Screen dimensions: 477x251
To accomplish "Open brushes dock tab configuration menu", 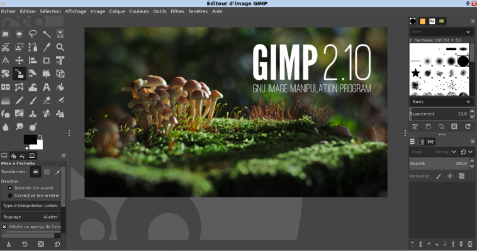I will [472, 21].
